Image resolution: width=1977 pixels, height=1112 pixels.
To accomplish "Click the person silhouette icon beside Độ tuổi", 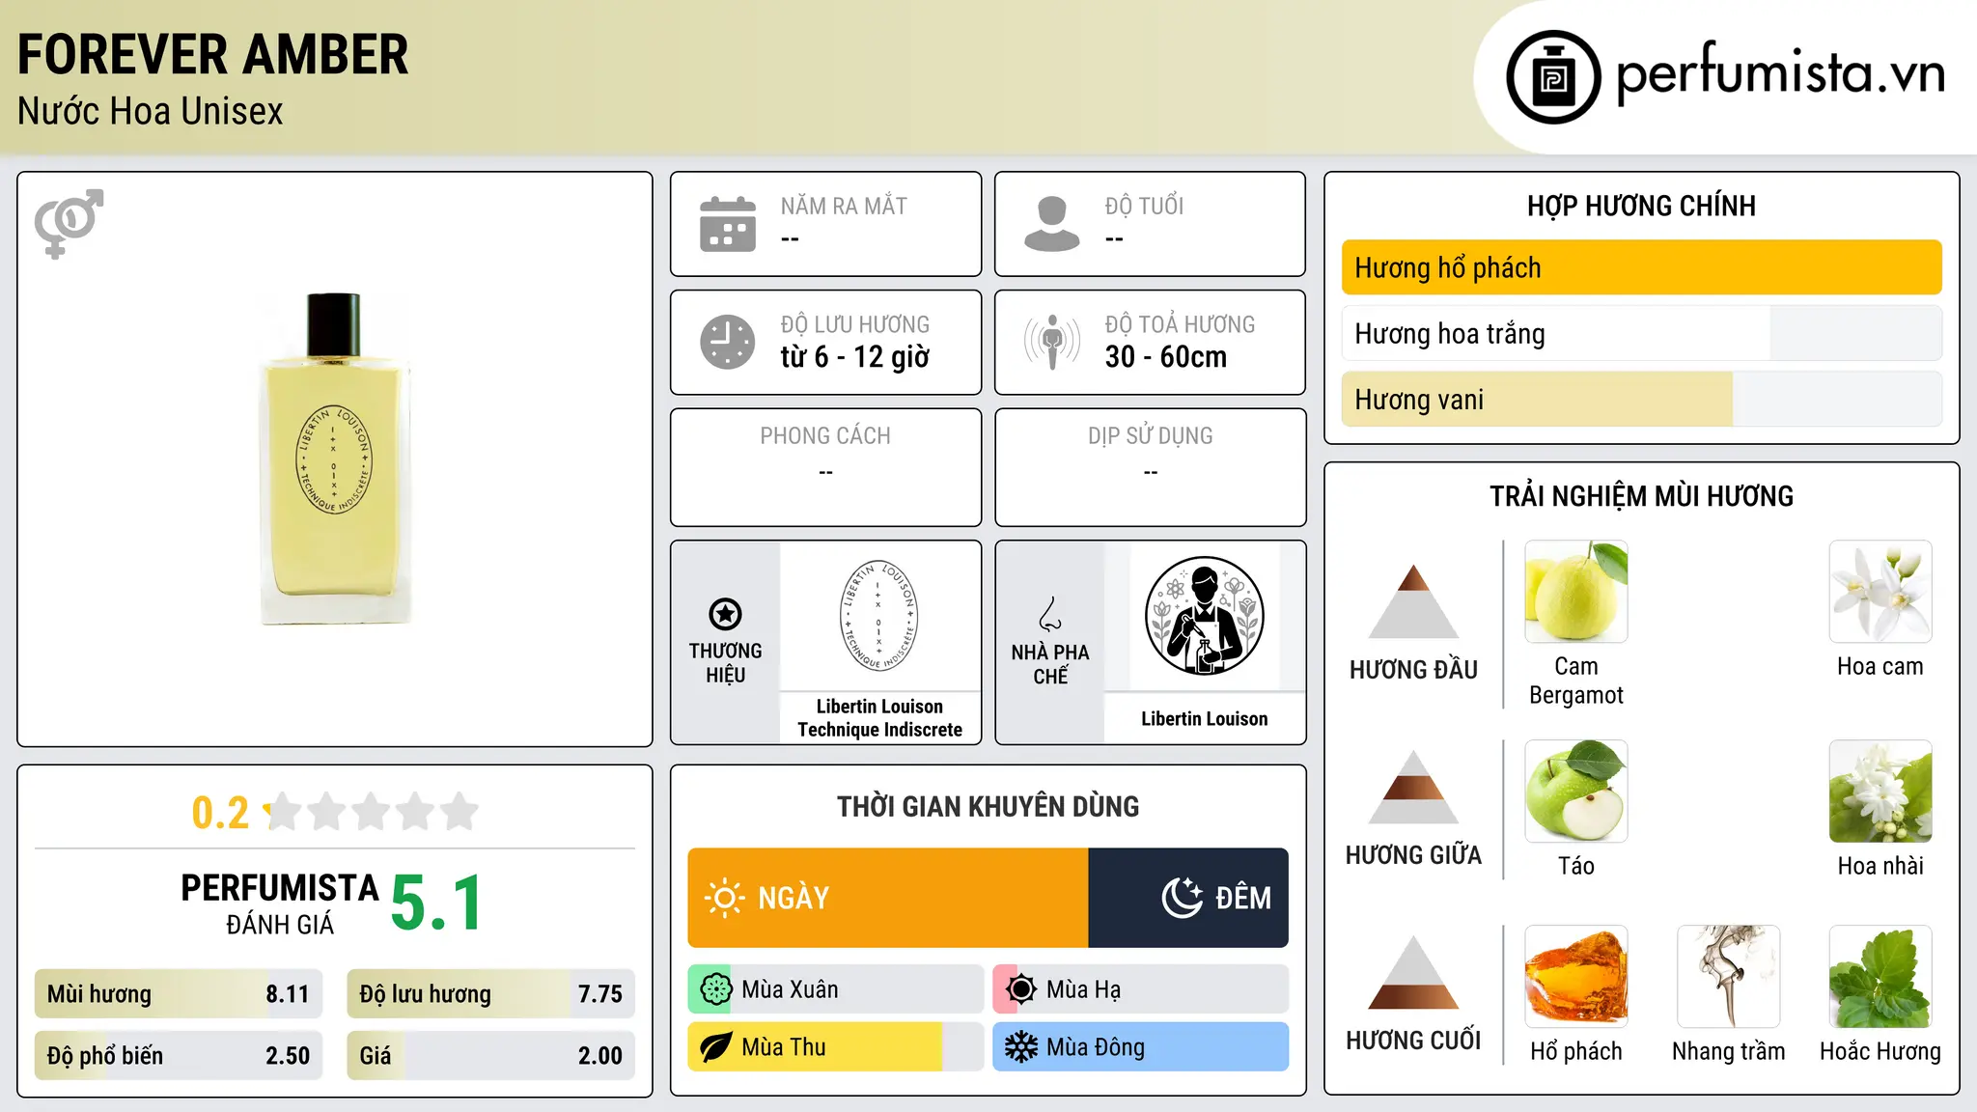I will pos(1052,224).
